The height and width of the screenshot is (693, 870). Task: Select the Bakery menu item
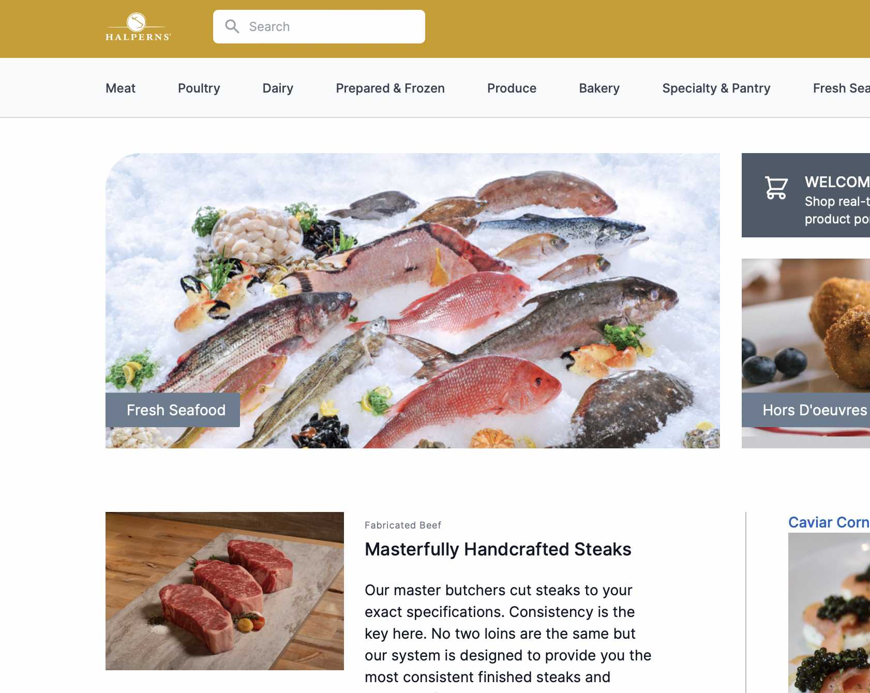point(599,88)
